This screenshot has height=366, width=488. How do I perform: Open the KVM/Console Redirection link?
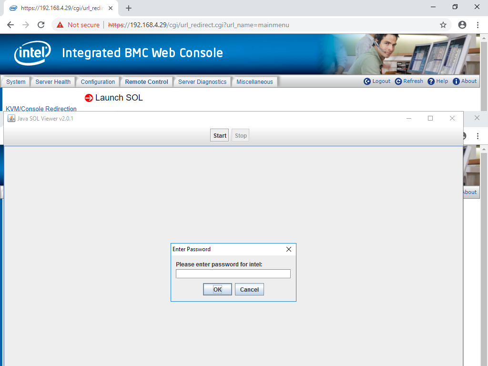click(41, 109)
